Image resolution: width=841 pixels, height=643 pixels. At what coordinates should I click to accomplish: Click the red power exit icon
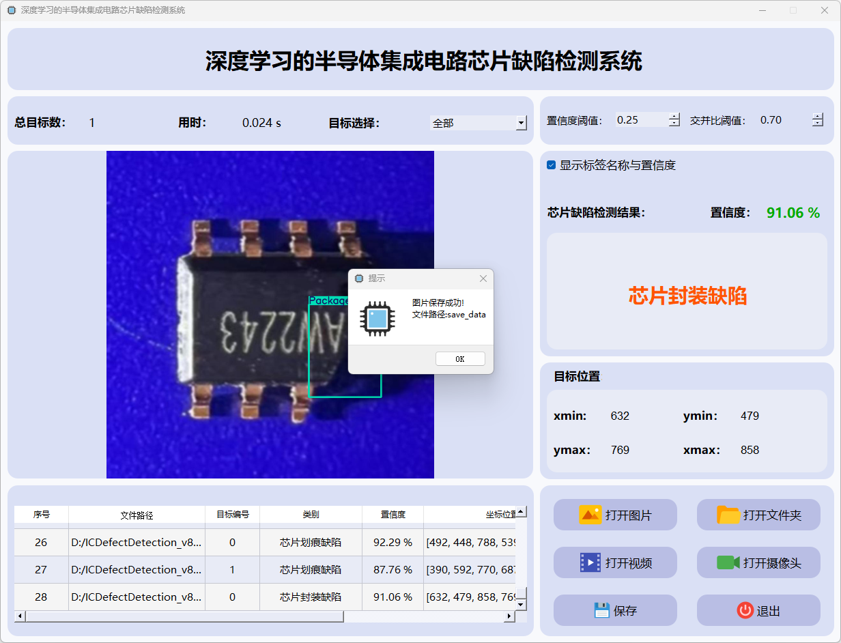click(745, 610)
